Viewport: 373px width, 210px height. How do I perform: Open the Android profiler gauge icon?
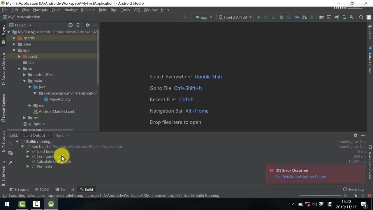(x=296, y=17)
